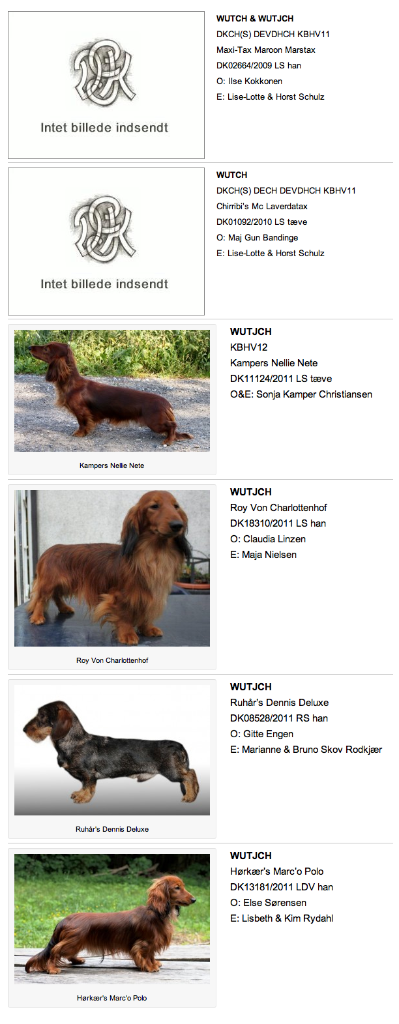Click owner text 'O&E: Sonja Kamper Christiansen'
The width and height of the screenshot is (399, 1024).
pos(301,394)
